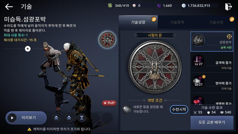The height and width of the screenshot is (134, 238).
Task: Play the 미리보기 skill preview
Action: point(26,118)
